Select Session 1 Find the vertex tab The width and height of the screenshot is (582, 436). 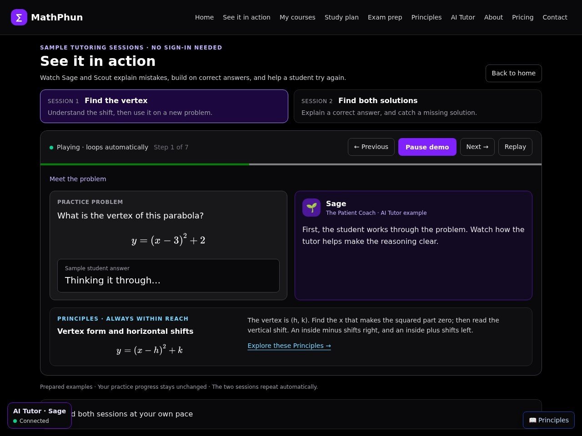click(164, 106)
